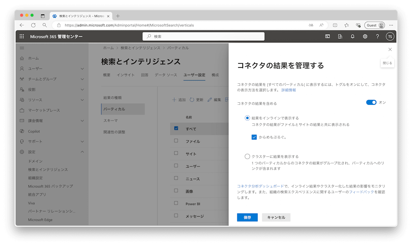
Task: Expand 課金情報 in the sidebar
Action: pos(82,121)
